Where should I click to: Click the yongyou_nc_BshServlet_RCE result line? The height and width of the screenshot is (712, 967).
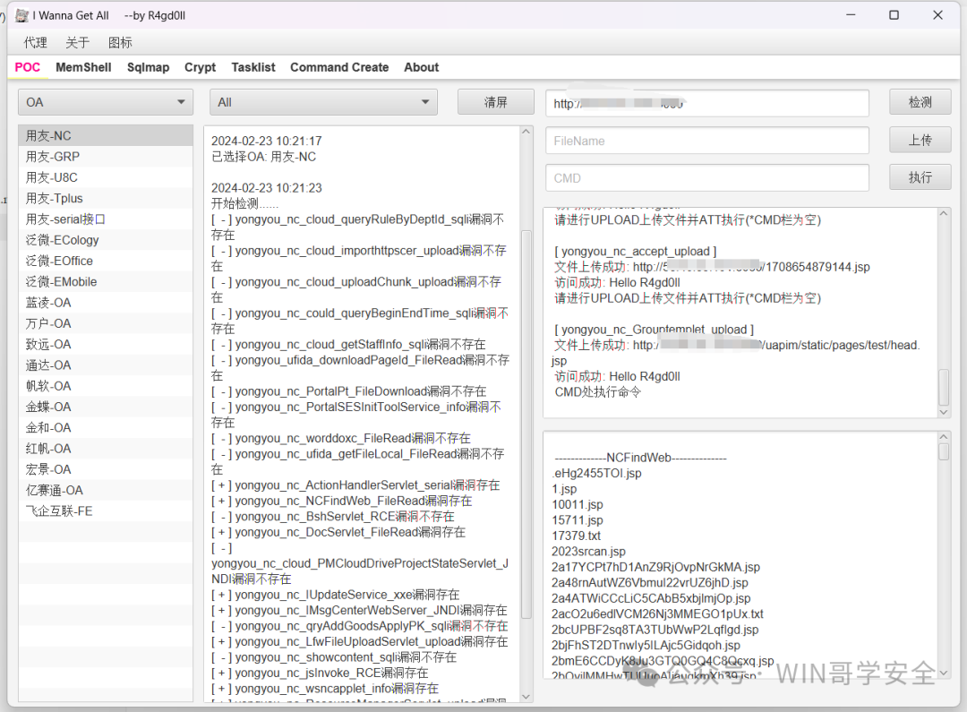(x=333, y=517)
